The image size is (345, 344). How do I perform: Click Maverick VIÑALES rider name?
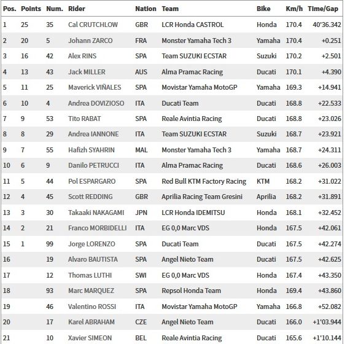pyautogui.click(x=95, y=87)
